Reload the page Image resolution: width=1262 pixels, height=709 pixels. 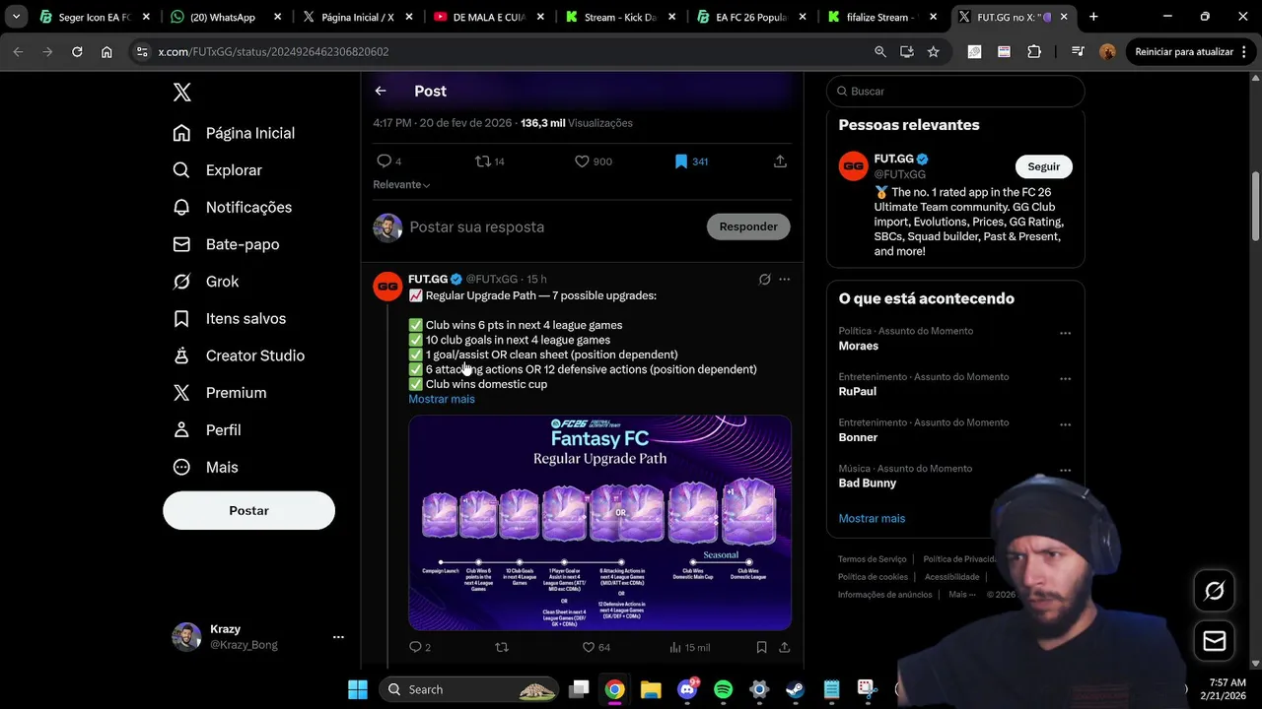click(77, 52)
